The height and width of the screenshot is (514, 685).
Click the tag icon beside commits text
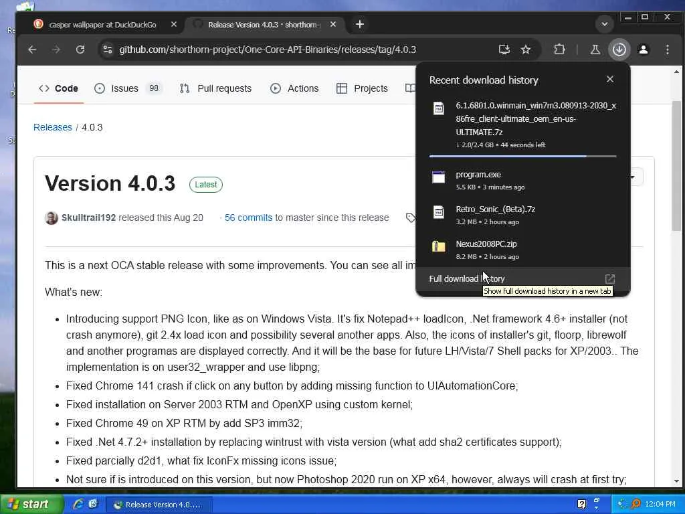click(410, 218)
